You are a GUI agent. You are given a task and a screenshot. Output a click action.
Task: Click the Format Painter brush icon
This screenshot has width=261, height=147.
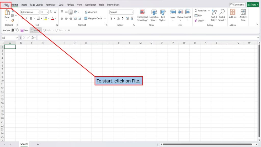point(13,20)
